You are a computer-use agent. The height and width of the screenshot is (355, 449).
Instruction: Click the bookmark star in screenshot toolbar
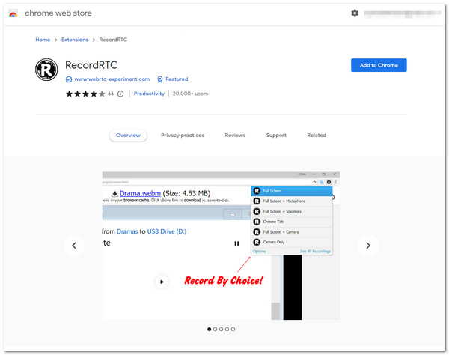[314, 182]
